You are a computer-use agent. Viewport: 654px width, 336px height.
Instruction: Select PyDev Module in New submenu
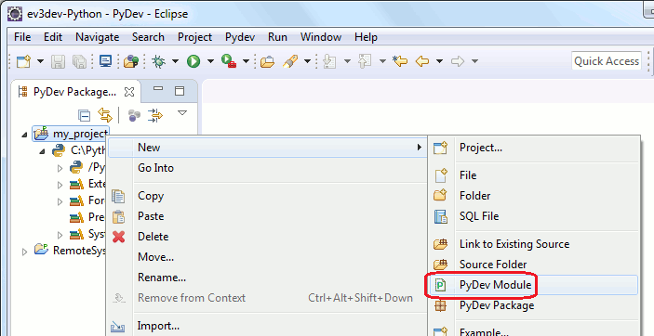pos(534,285)
